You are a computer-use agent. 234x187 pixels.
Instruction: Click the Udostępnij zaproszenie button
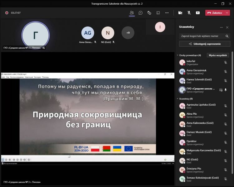point(204,44)
